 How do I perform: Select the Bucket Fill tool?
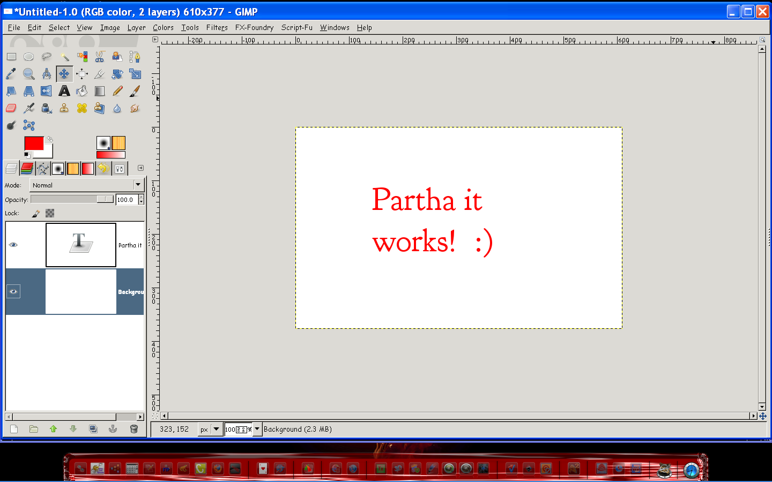coord(82,91)
